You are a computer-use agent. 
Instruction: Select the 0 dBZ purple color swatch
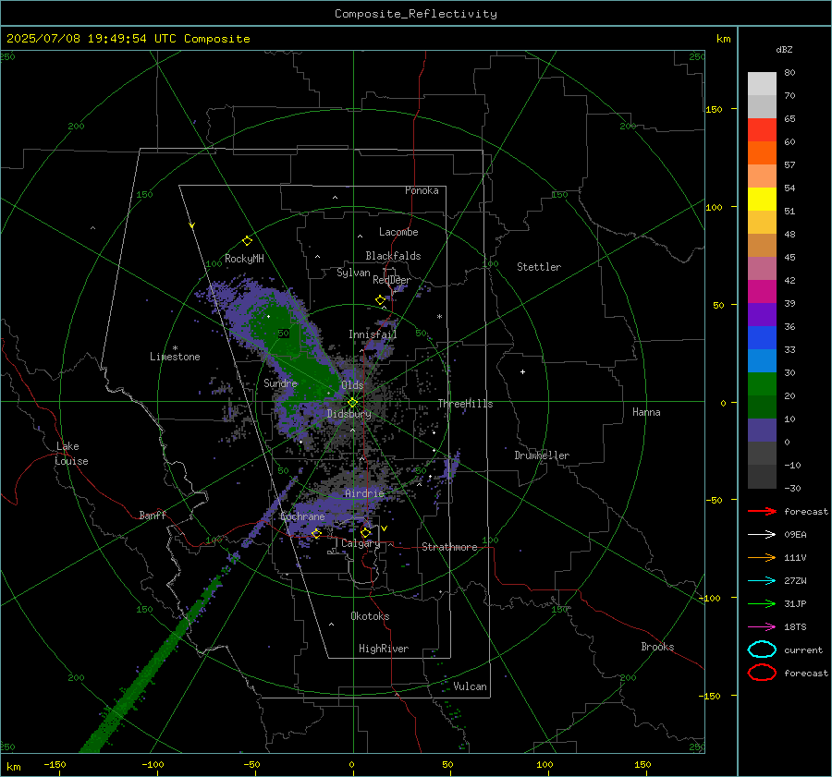click(x=762, y=431)
